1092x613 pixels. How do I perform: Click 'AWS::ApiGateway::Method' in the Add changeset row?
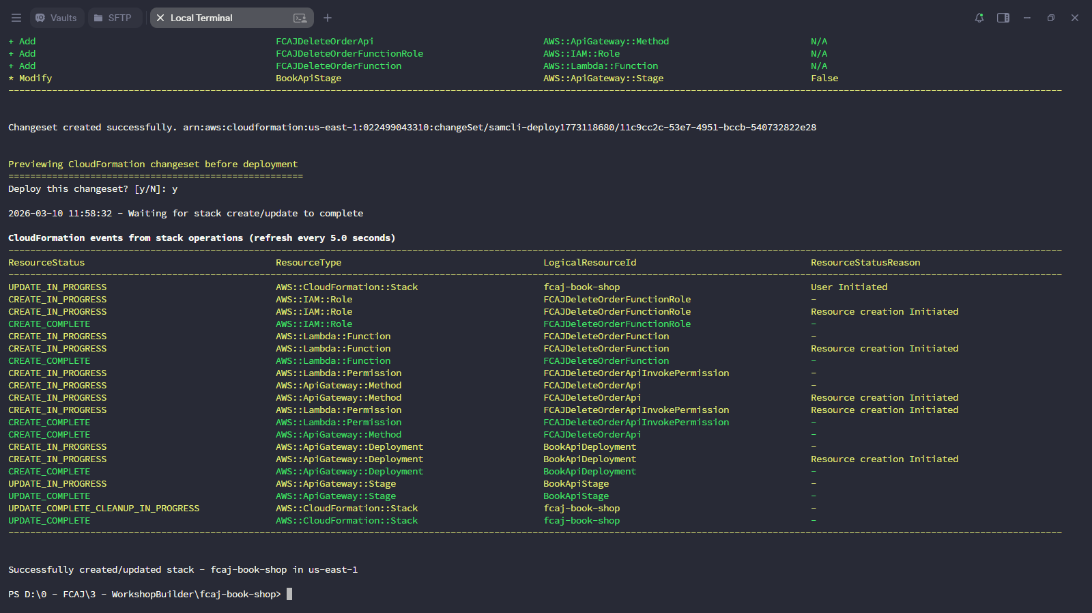(x=606, y=41)
